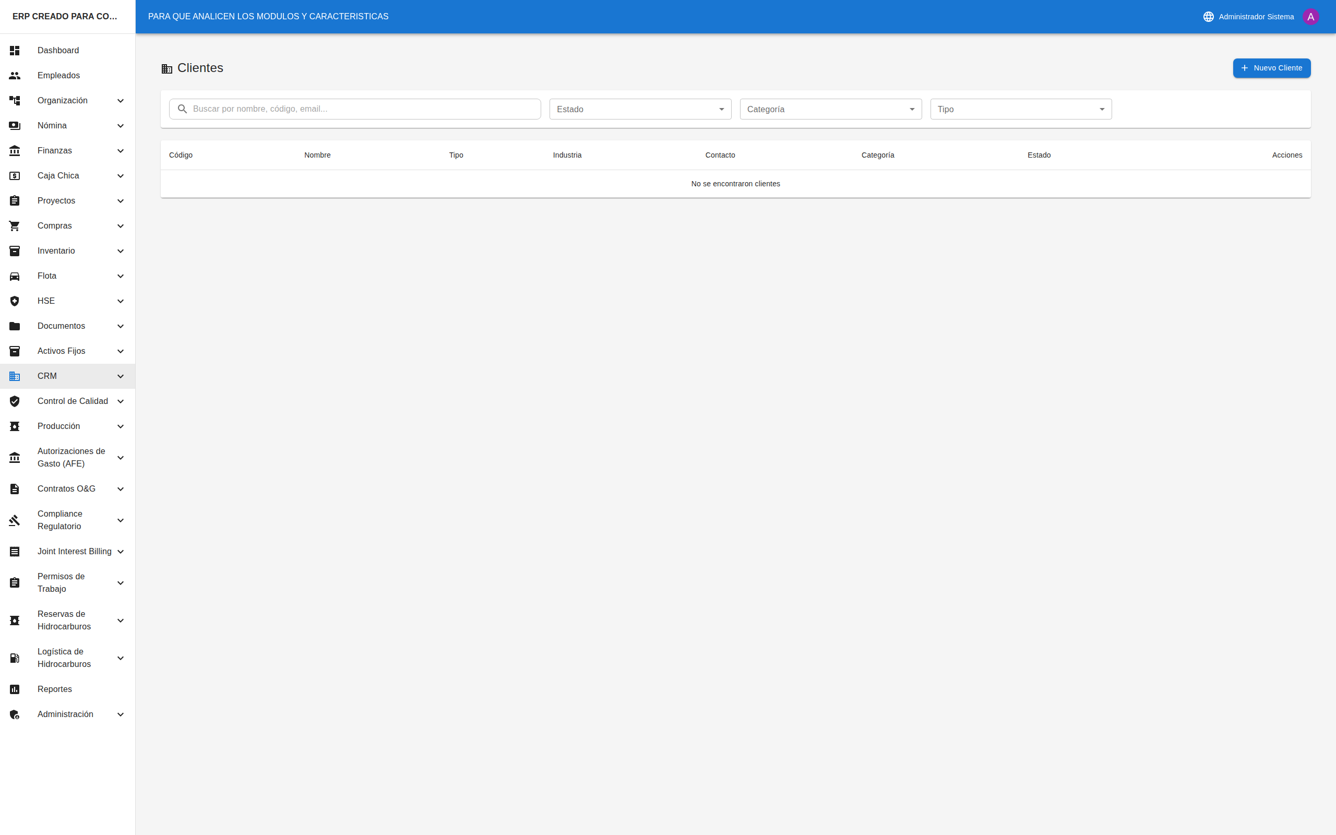This screenshot has height=835, width=1336.
Task: Open the Dashboard from the sidebar
Action: click(58, 50)
